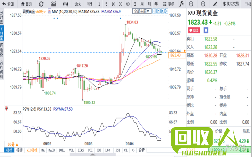Click the 现货黄金<60分> chart title

(x=34, y=11)
